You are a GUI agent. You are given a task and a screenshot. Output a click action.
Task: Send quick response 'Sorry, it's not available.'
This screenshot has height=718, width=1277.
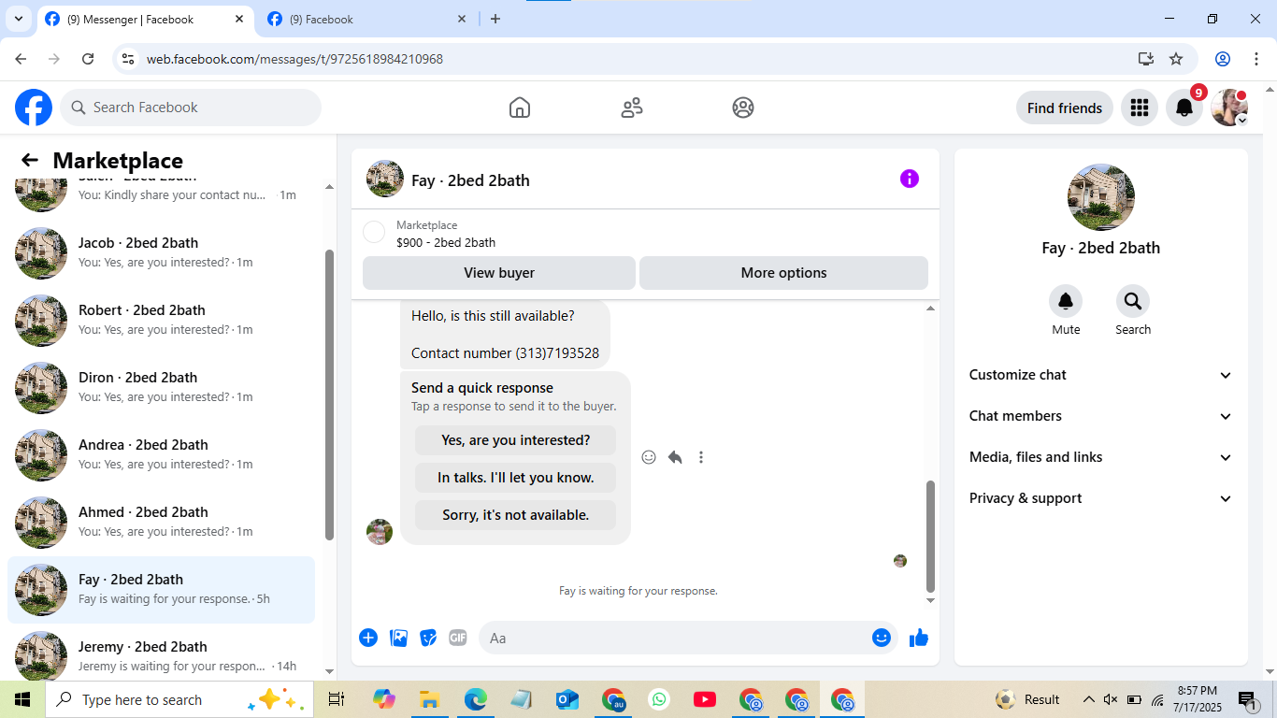[515, 515]
